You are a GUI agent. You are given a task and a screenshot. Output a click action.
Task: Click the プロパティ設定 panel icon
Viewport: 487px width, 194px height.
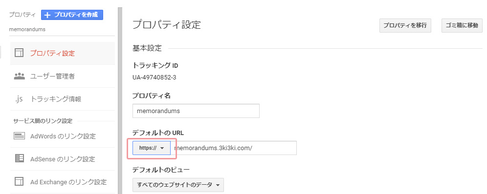tap(19, 53)
